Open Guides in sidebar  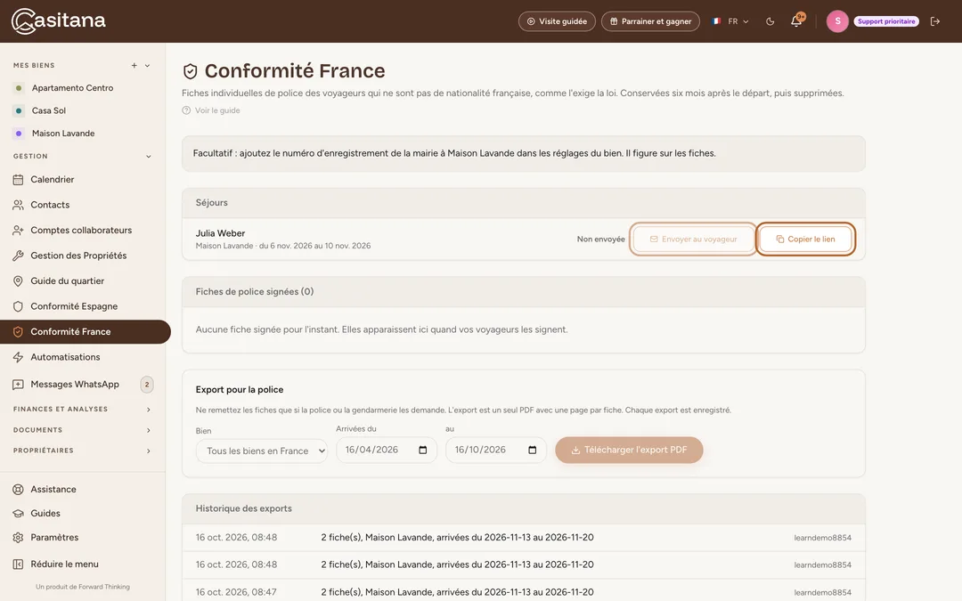tap(83, 514)
